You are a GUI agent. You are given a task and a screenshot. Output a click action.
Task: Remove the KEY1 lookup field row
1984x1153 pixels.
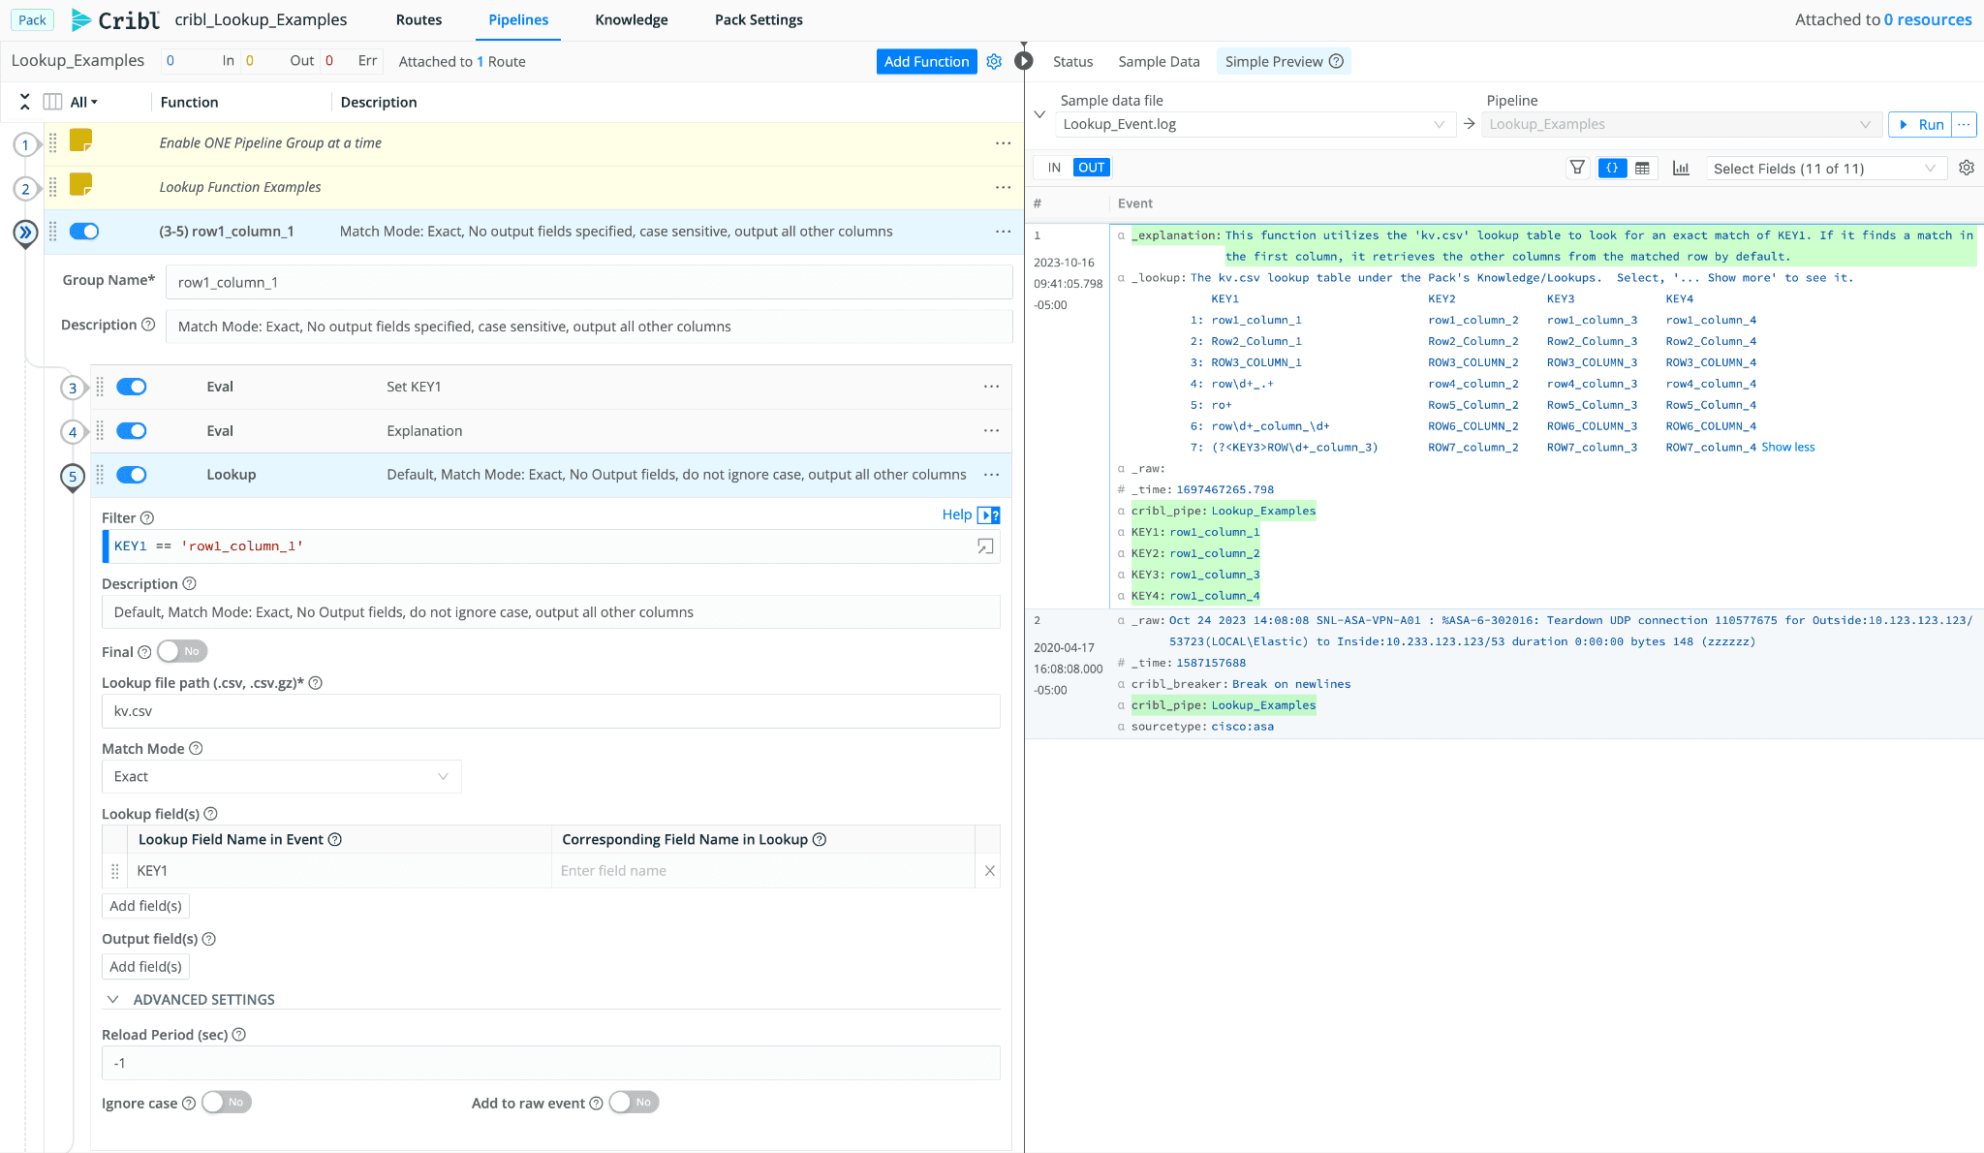click(x=989, y=871)
